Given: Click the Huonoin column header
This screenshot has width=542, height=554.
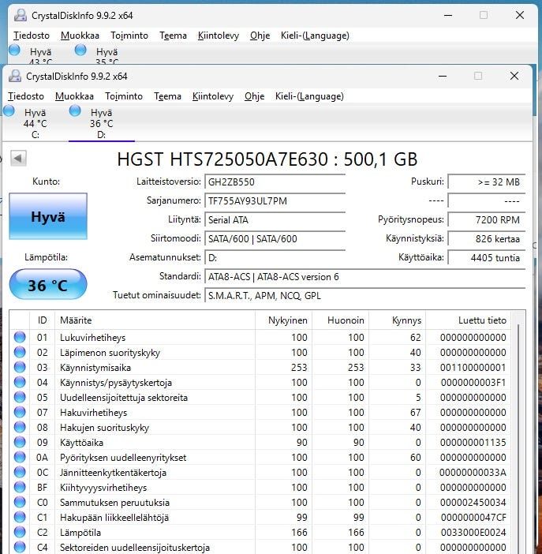Looking at the screenshot, I should [x=341, y=320].
